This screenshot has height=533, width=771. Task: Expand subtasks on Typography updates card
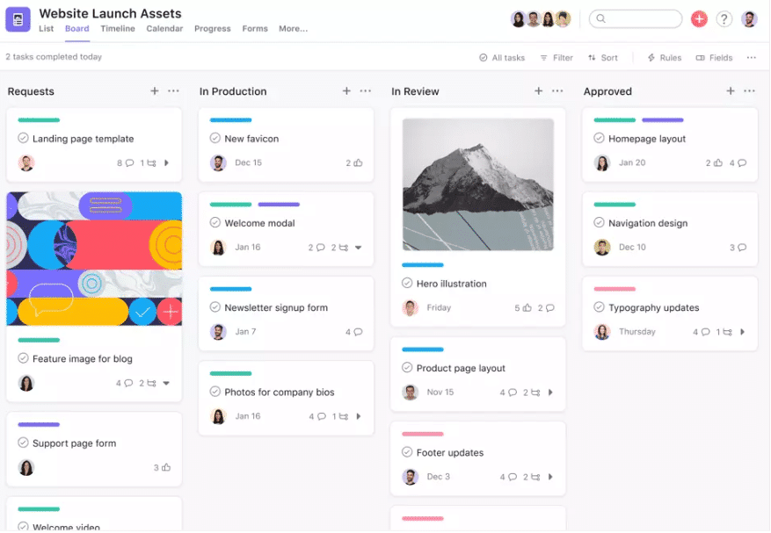coord(742,332)
